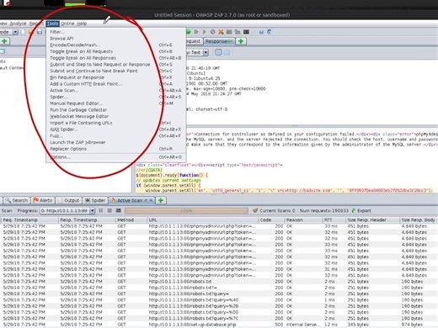This screenshot has width=438, height=328.
Task: Open Manual Request Editor... entry
Action: coord(115,103)
